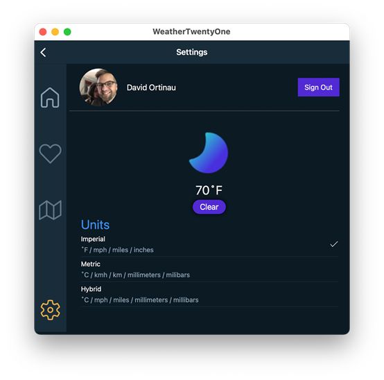Choose the °C / kmh / km description line
Image resolution: width=384 pixels, height=380 pixels.
click(135, 275)
